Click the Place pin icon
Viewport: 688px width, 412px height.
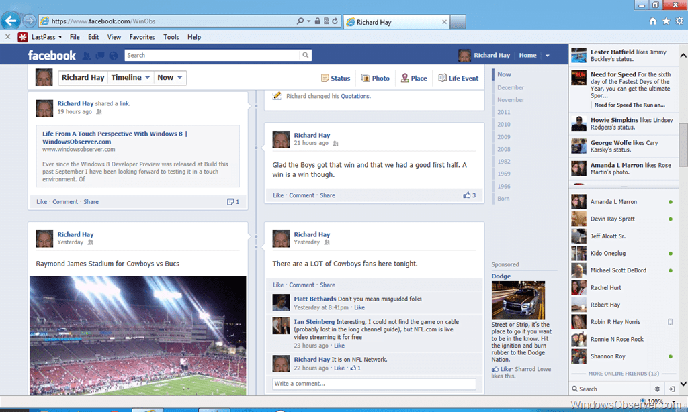[404, 78]
